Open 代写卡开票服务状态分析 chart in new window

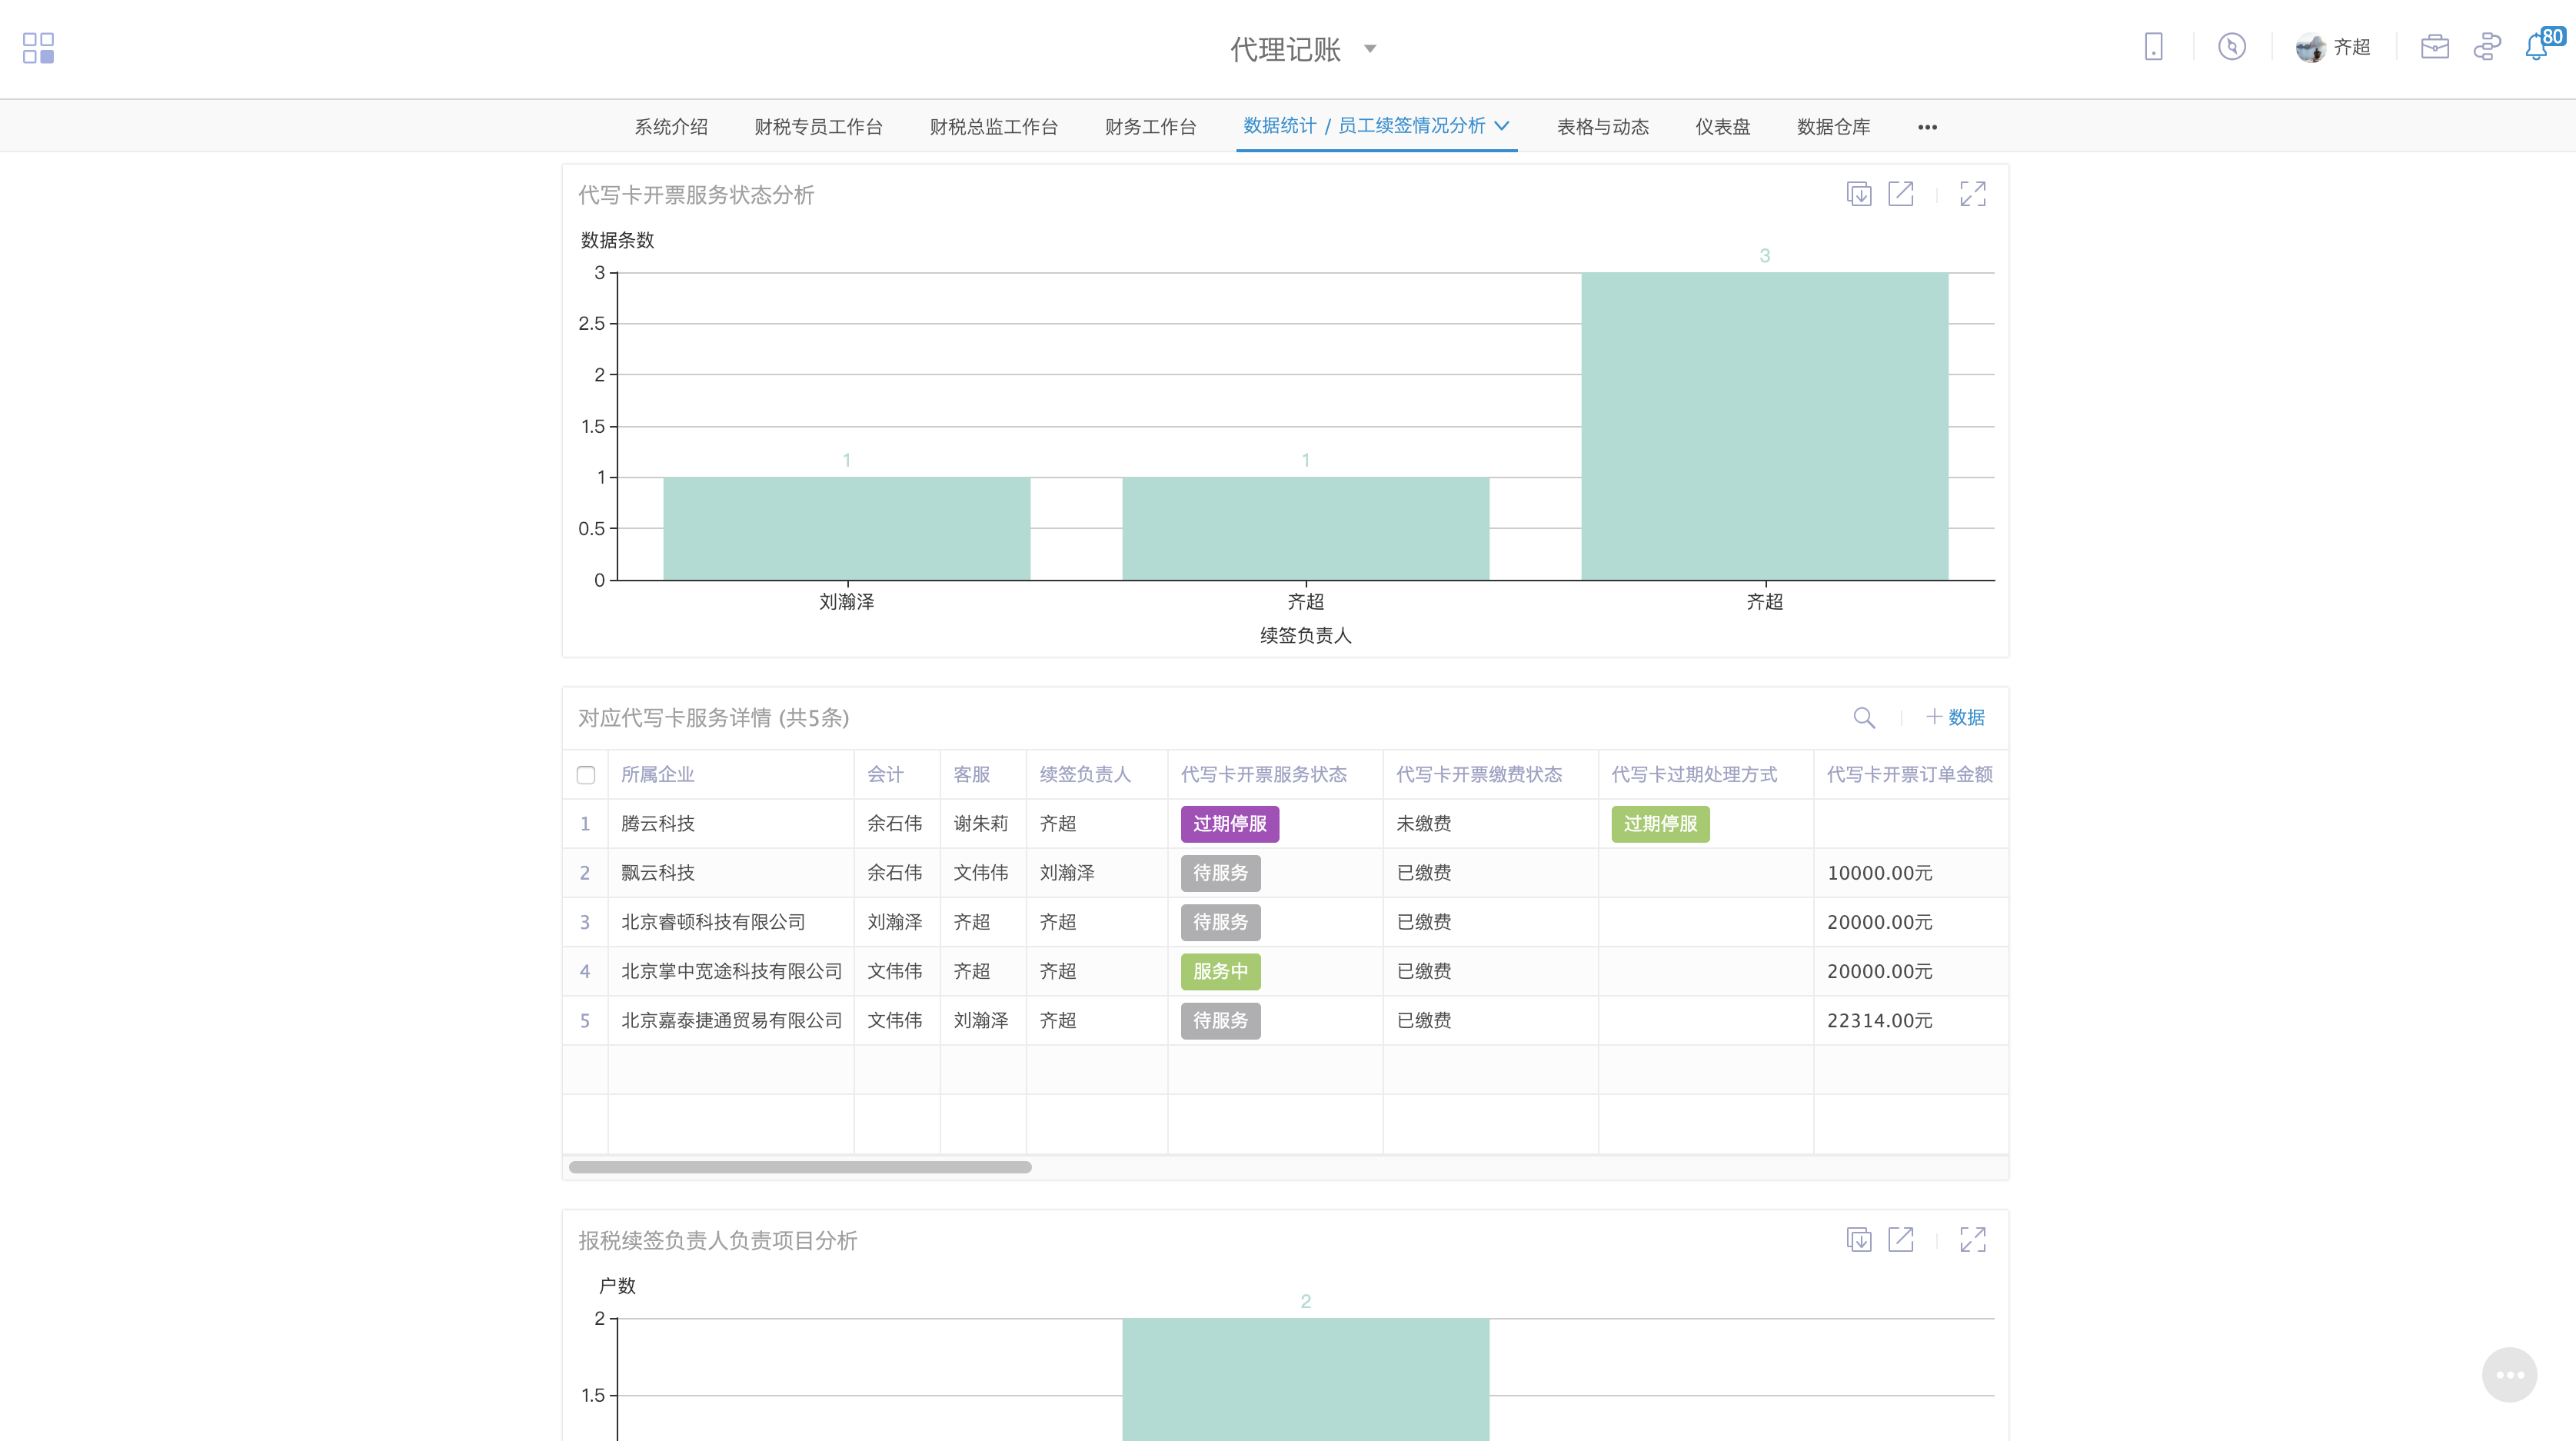point(1900,194)
